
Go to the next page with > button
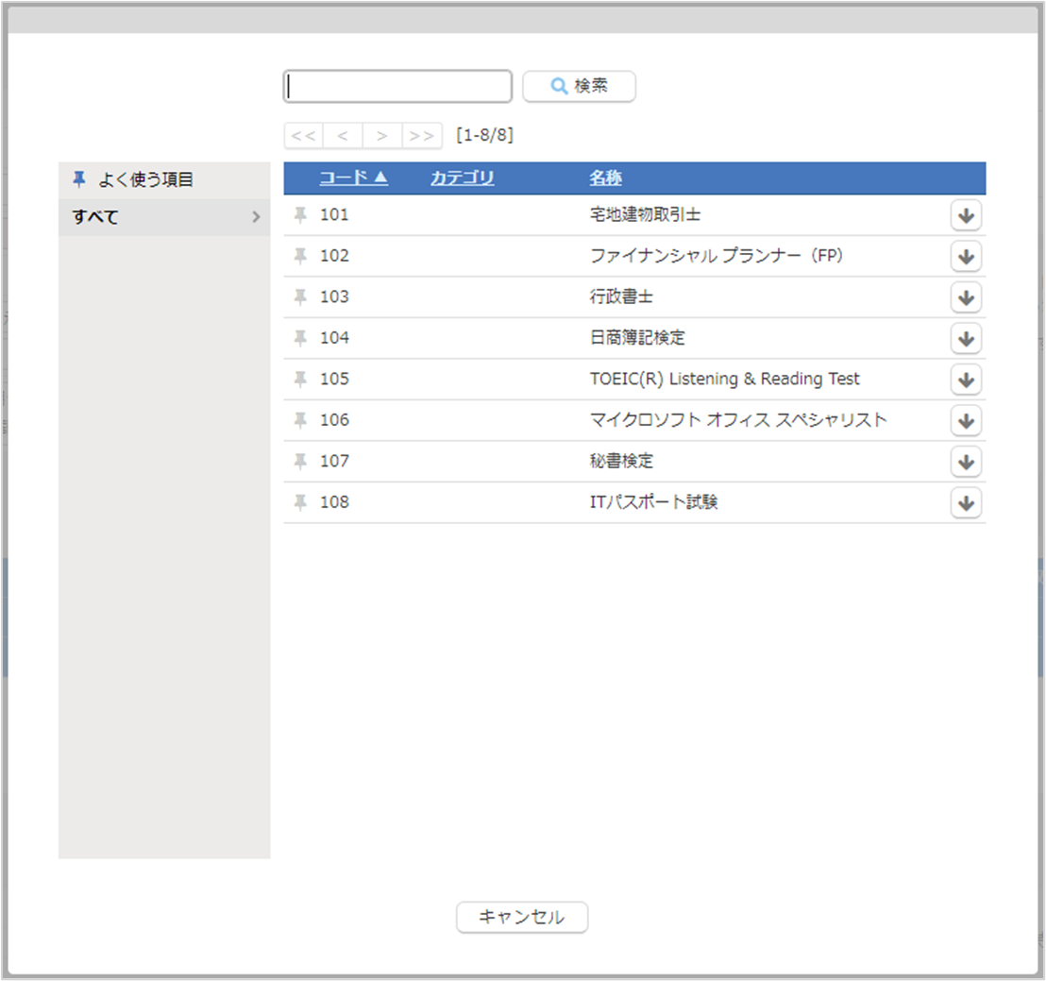(382, 136)
